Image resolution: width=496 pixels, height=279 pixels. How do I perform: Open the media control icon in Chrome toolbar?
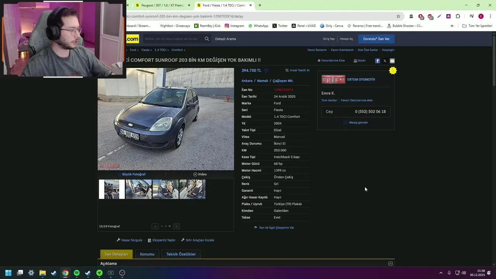click(x=472, y=16)
